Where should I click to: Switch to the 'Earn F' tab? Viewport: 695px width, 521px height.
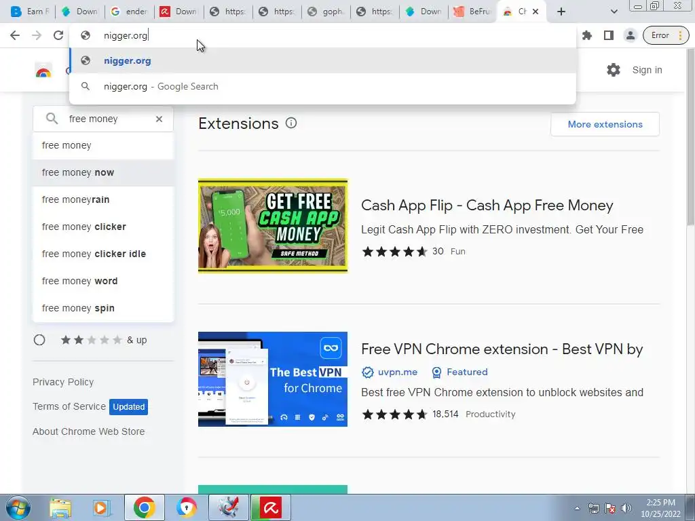[x=30, y=12]
